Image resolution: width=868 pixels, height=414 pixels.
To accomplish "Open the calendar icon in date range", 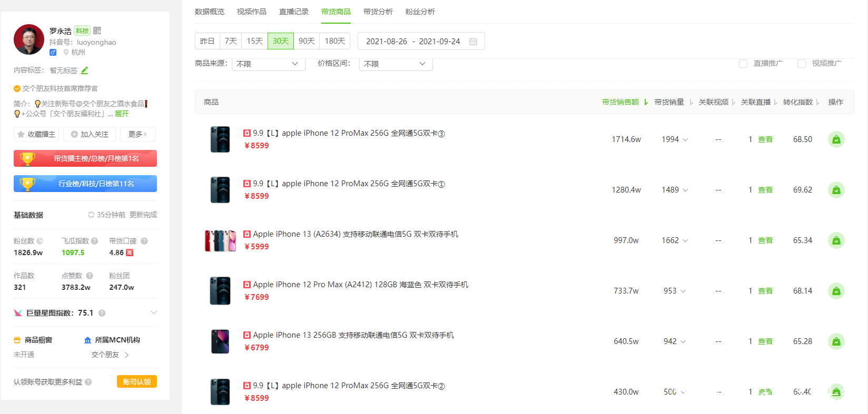I will pos(473,42).
